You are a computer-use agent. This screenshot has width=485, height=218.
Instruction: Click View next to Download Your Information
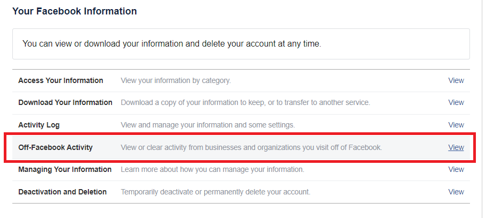(x=456, y=102)
